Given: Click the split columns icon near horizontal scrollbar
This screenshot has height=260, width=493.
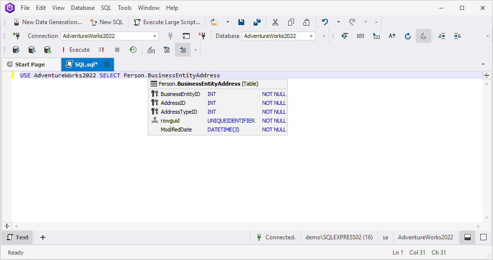Looking at the screenshot, I should (6, 226).
